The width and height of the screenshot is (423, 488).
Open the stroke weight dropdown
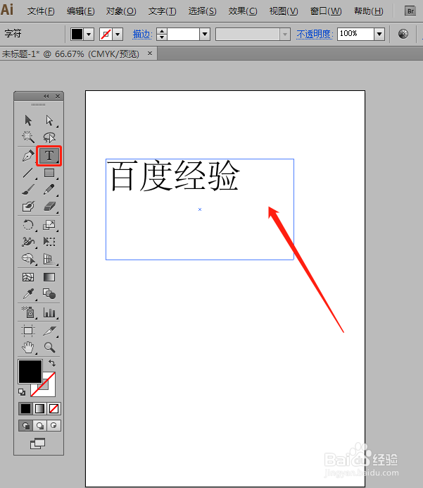(205, 35)
